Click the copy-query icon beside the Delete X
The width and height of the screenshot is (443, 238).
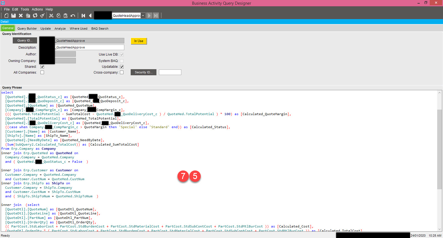(28, 15)
